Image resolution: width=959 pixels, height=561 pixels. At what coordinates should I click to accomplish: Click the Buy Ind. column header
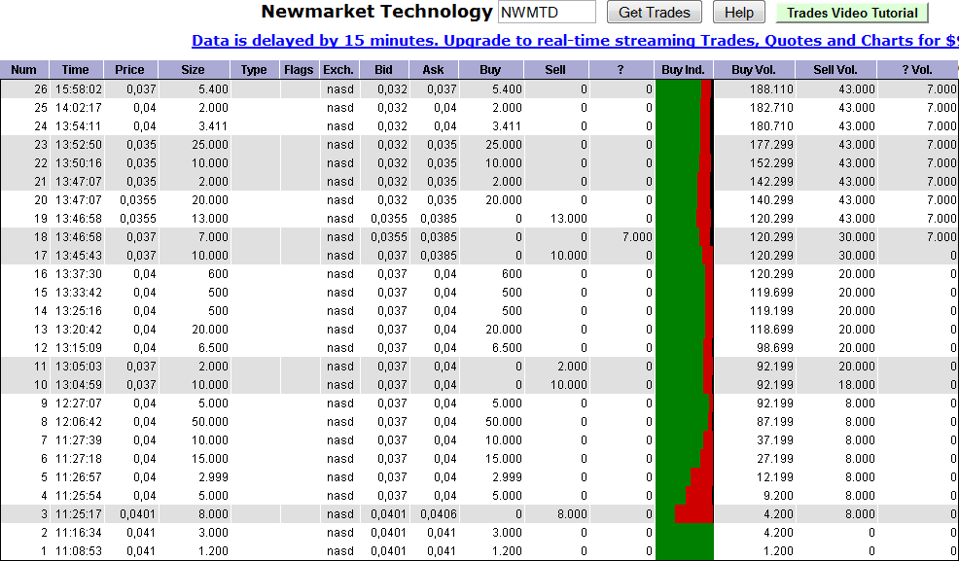point(683,70)
